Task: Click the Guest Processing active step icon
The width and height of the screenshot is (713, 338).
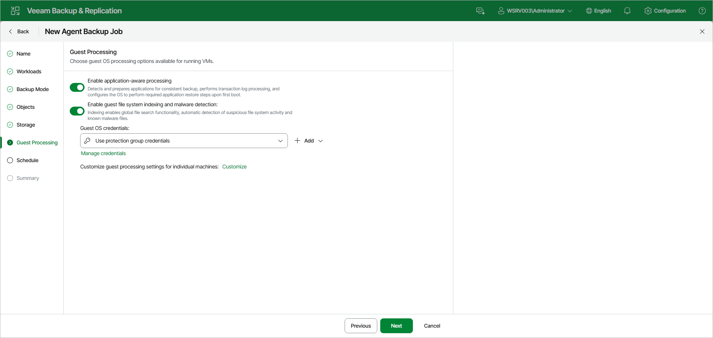Action: (x=10, y=143)
